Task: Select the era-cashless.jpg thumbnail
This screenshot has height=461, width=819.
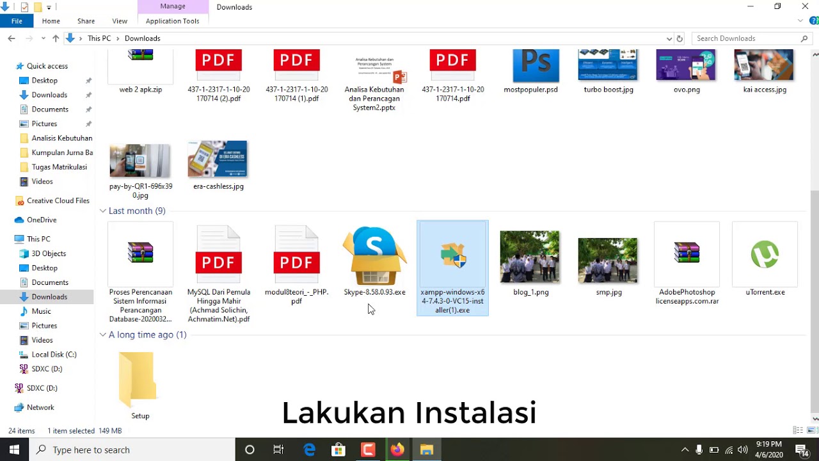Action: [218, 159]
